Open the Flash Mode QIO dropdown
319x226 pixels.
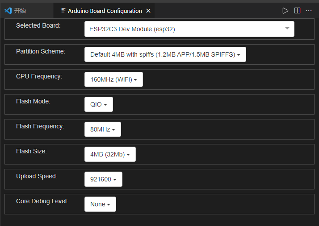tap(99, 104)
